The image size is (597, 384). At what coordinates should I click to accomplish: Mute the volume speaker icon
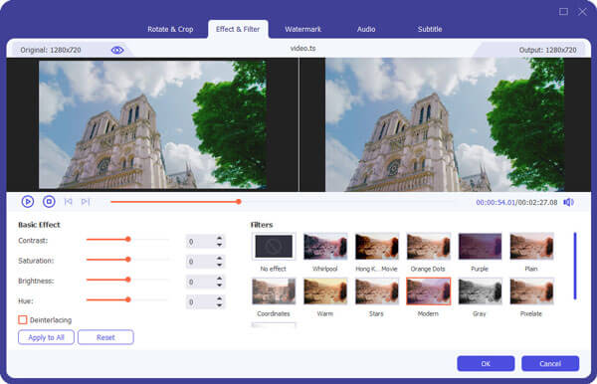pyautogui.click(x=568, y=202)
